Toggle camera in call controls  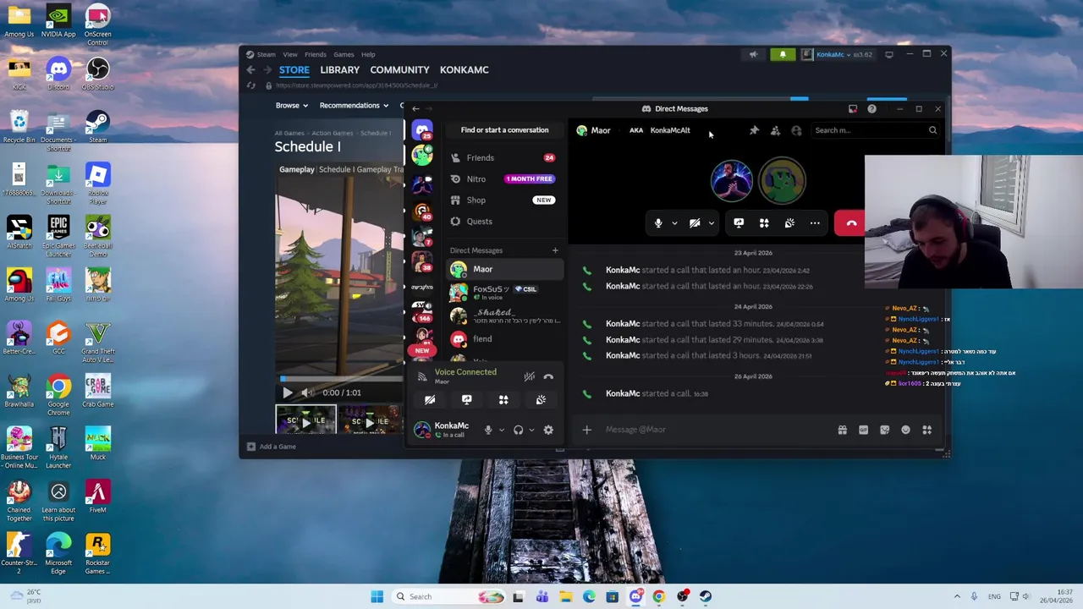695,223
